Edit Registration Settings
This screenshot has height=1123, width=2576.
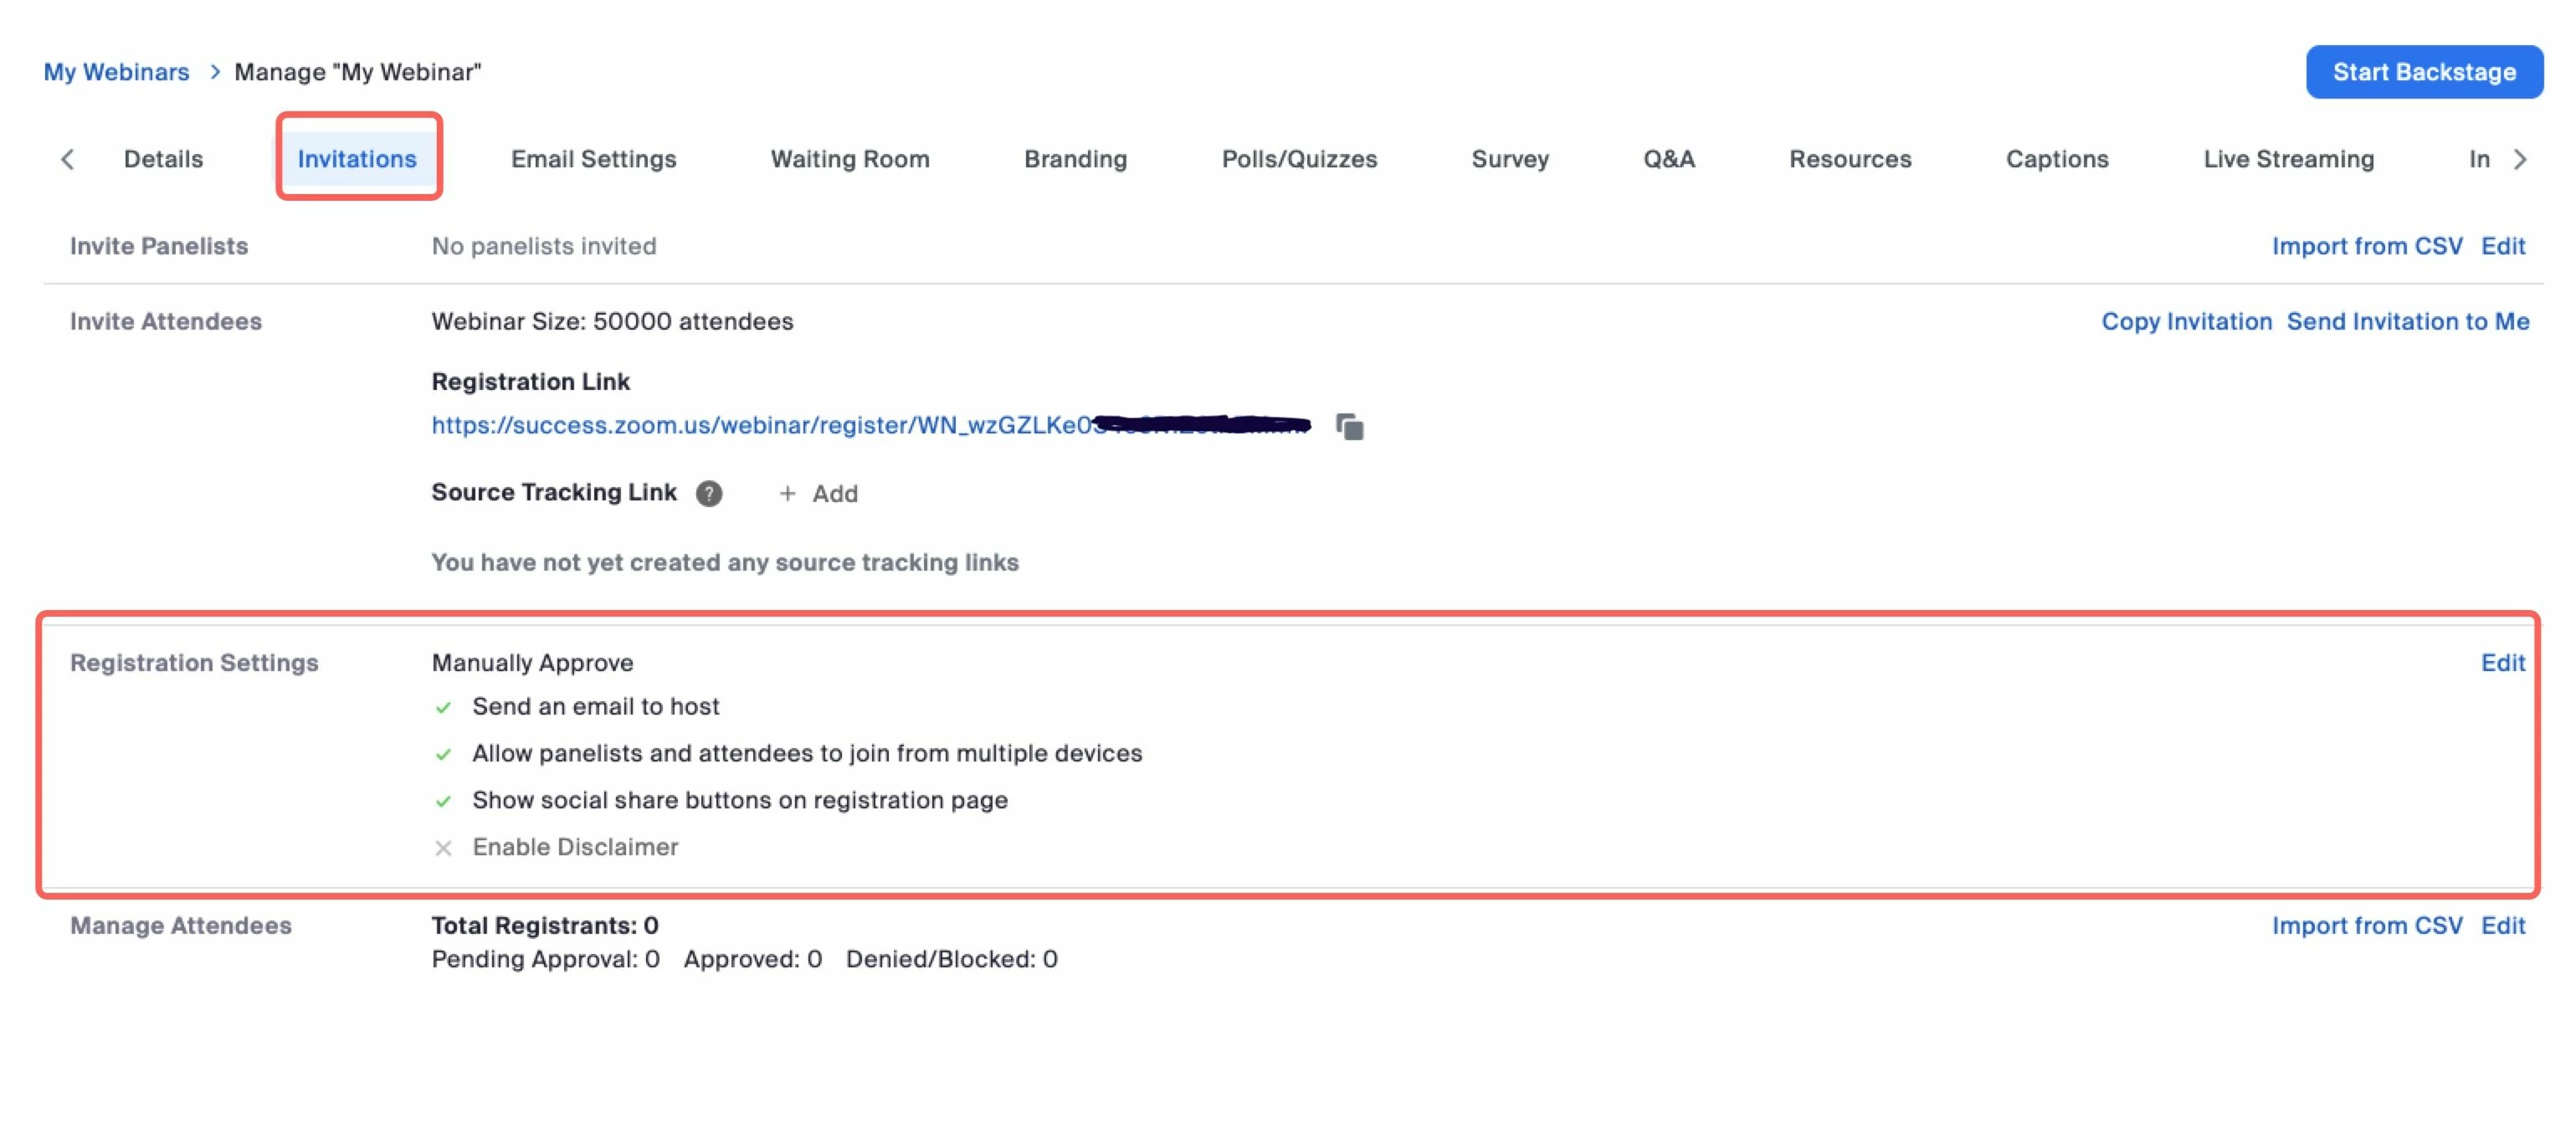pos(2502,662)
